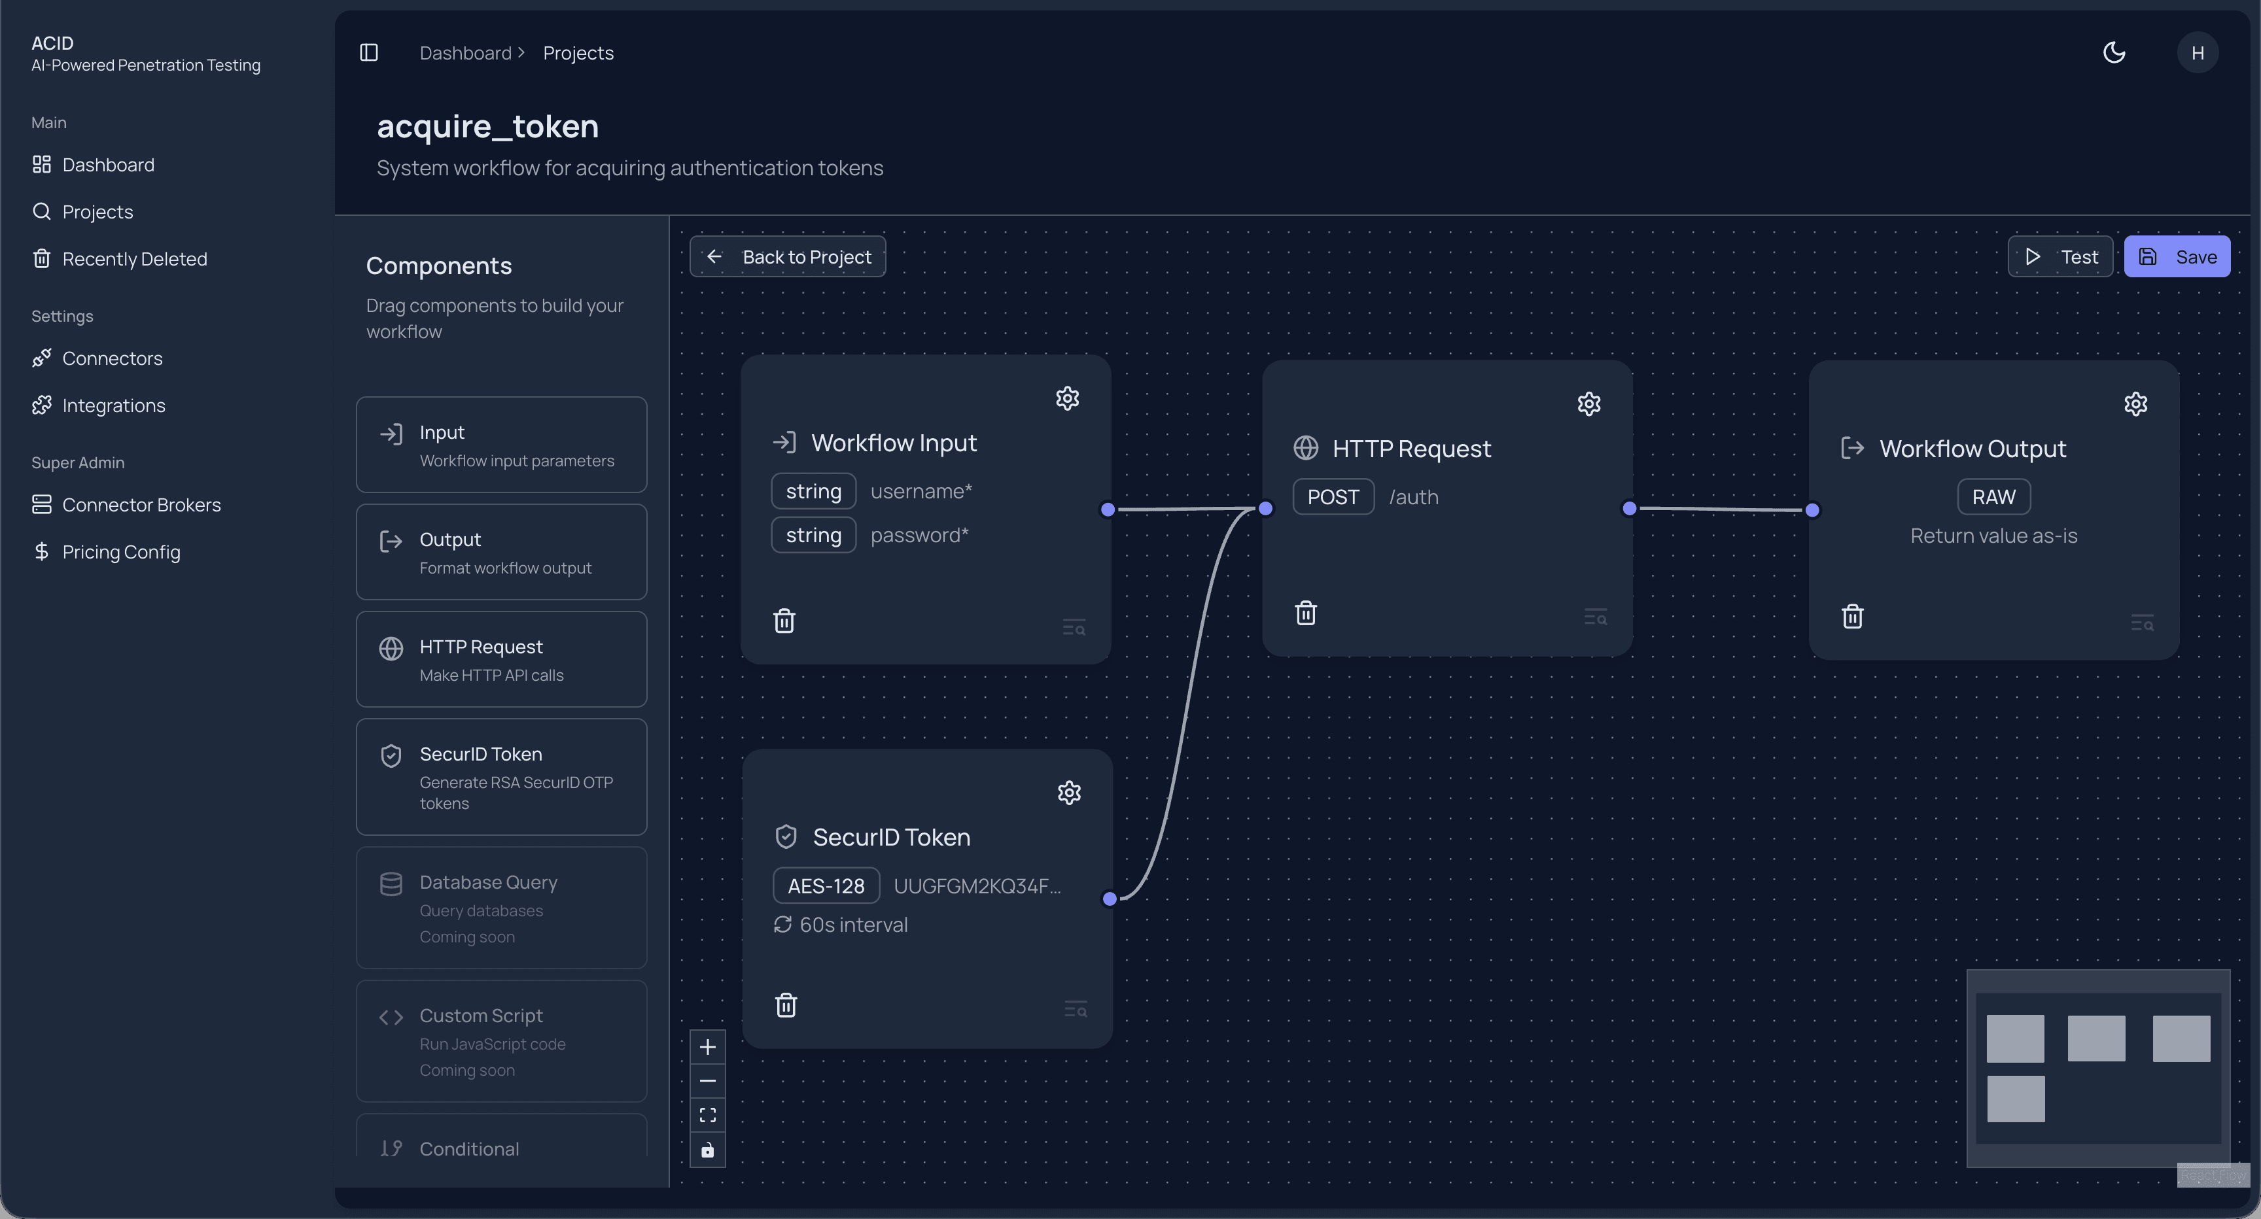Open settings gear on SecurID Token node

tap(1069, 793)
